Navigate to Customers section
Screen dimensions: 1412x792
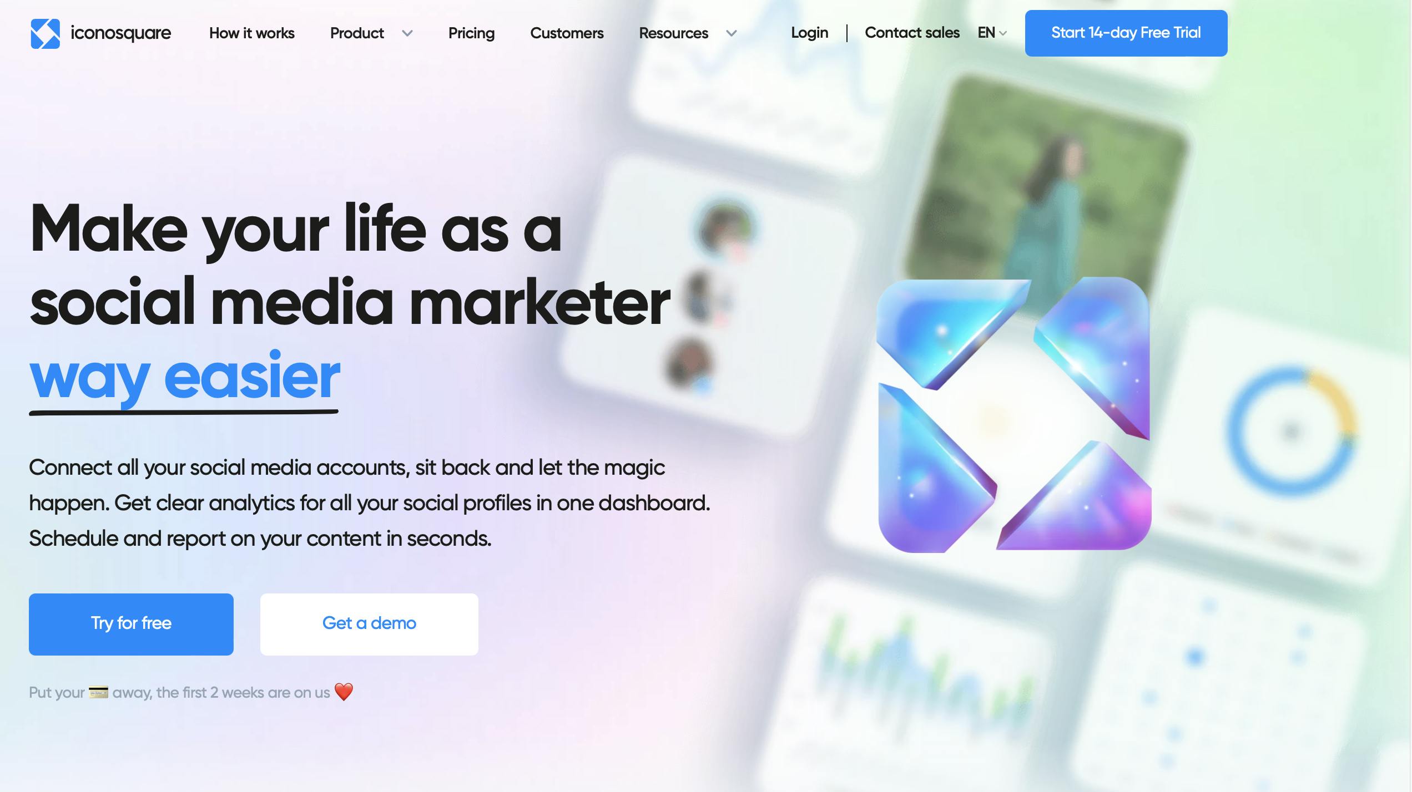click(566, 33)
